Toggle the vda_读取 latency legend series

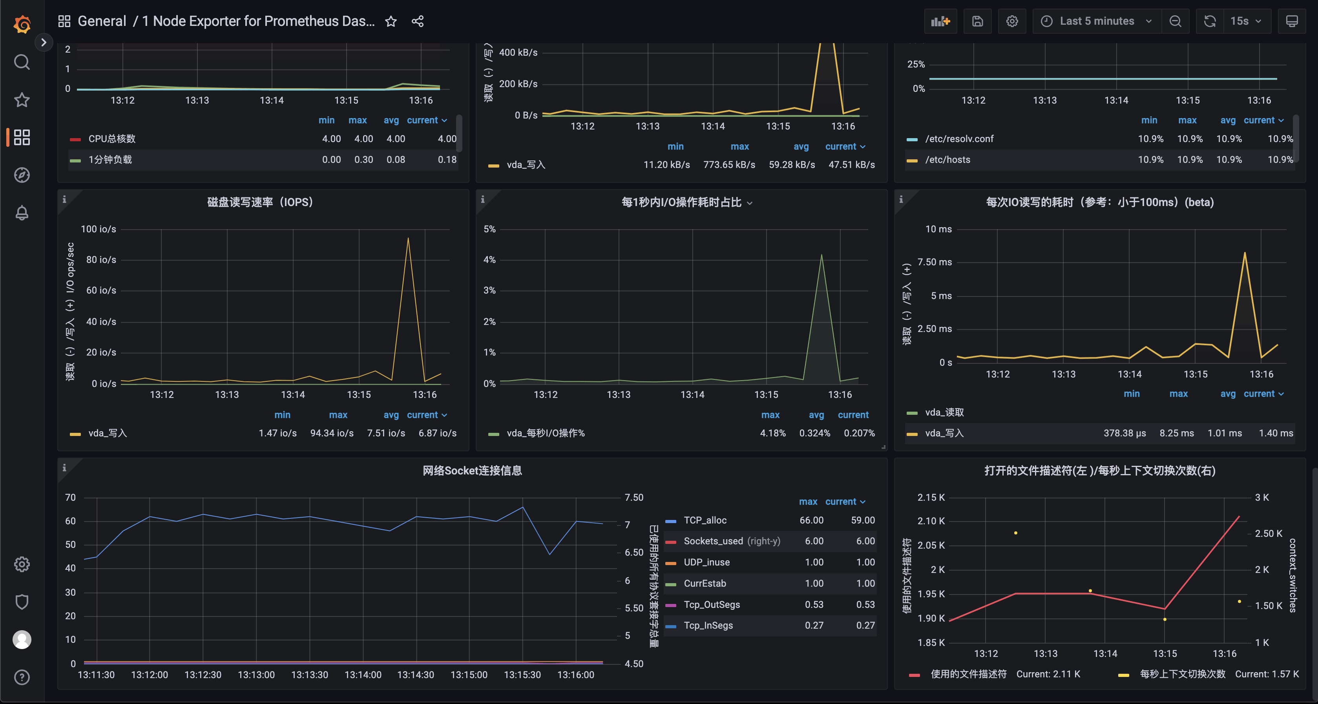(x=944, y=412)
